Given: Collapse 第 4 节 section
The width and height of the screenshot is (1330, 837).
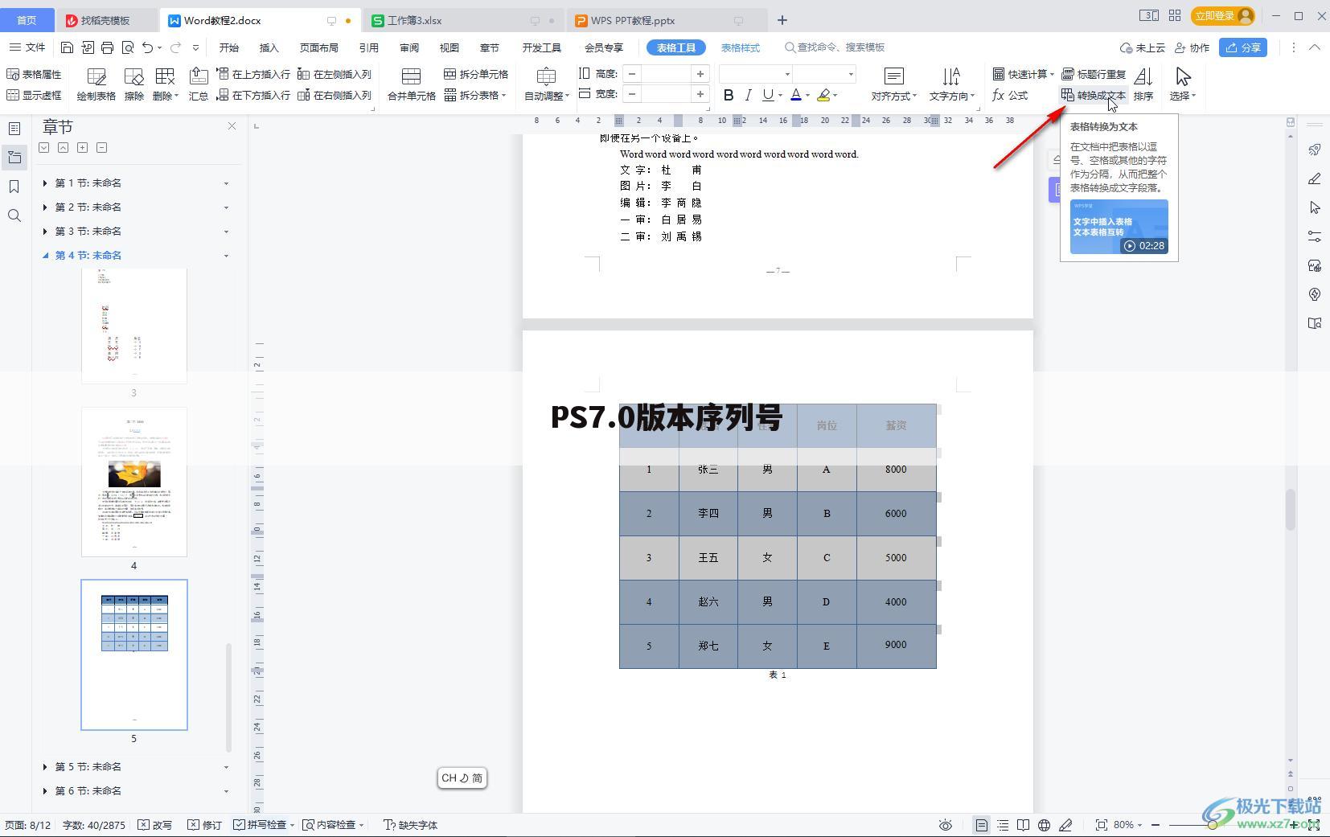Looking at the screenshot, I should point(45,256).
